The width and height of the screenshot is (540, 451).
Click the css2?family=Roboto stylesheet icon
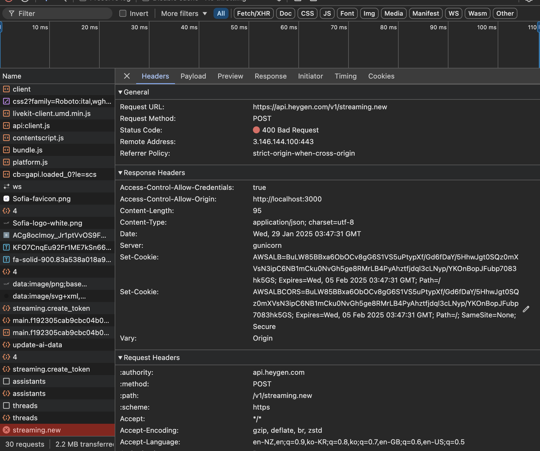[x=6, y=101]
